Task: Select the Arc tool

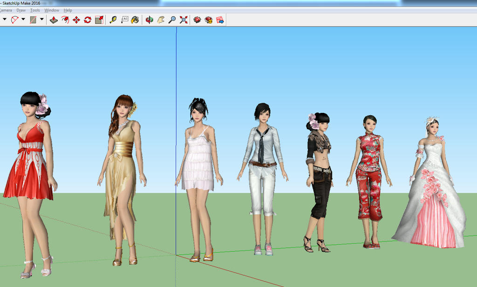Action: (x=14, y=20)
